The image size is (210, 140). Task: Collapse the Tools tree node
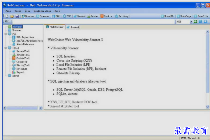point(6,48)
